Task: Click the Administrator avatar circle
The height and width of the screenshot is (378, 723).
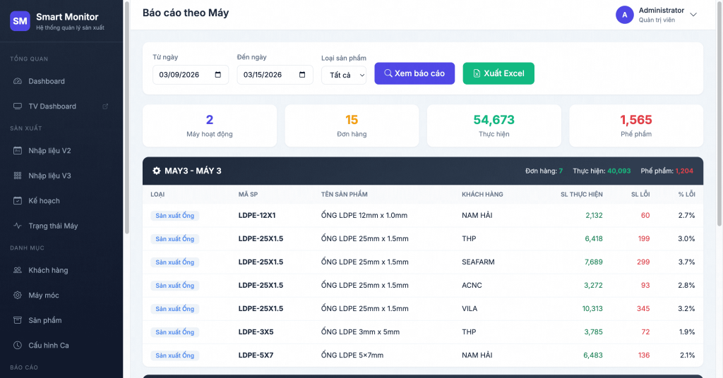Action: point(624,15)
